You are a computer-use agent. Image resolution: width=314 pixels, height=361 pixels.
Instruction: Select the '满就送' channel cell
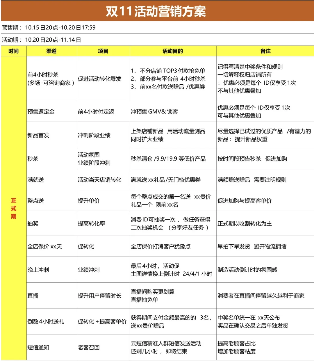pos(51,179)
